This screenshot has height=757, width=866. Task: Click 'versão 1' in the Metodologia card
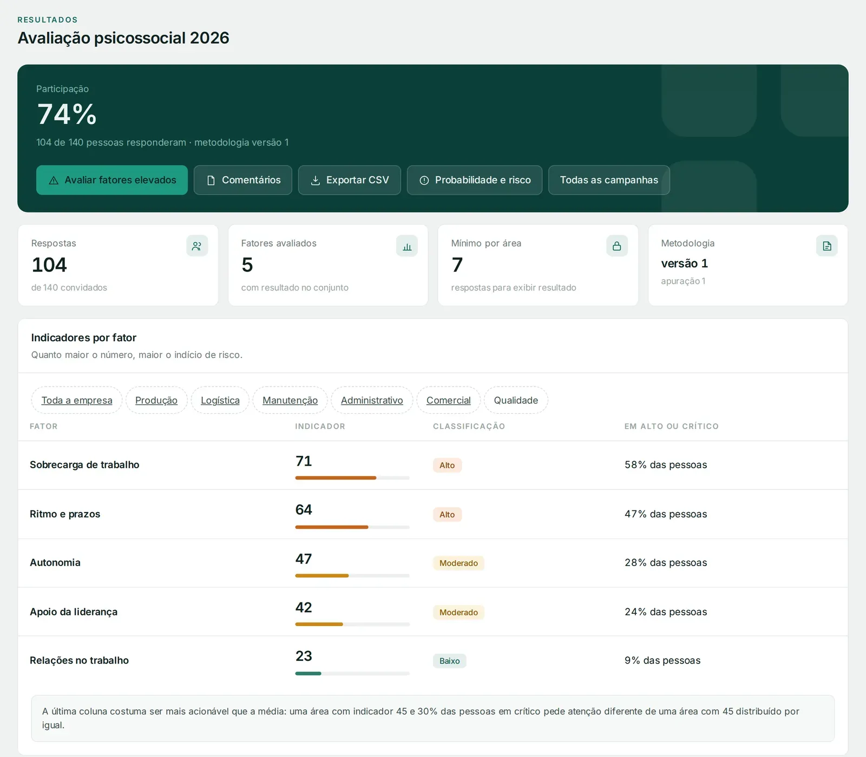coord(685,264)
